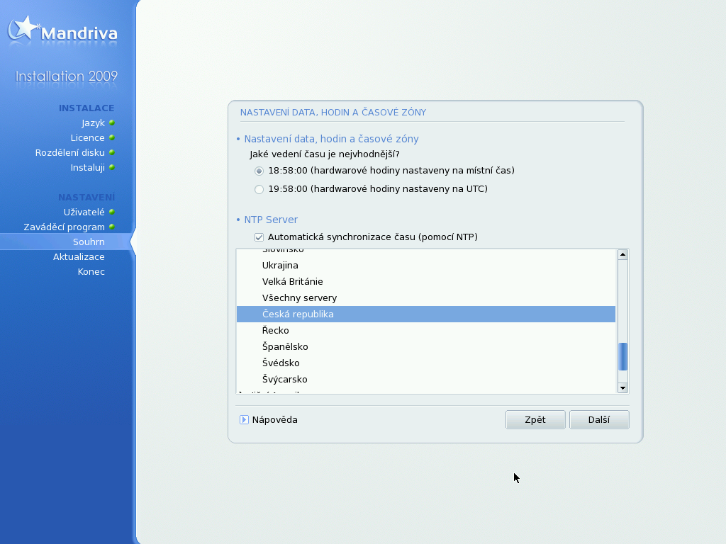
Task: Select Všechny servery entry
Action: (x=426, y=298)
